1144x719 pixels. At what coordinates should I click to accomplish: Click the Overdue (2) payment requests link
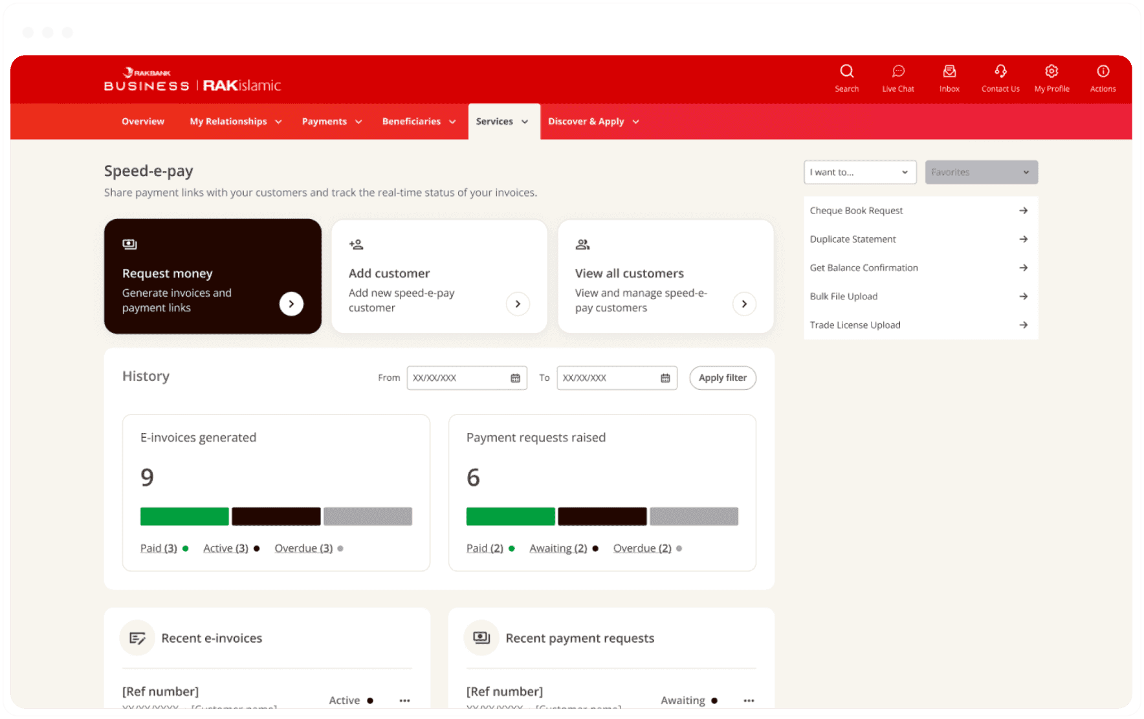[x=643, y=548]
